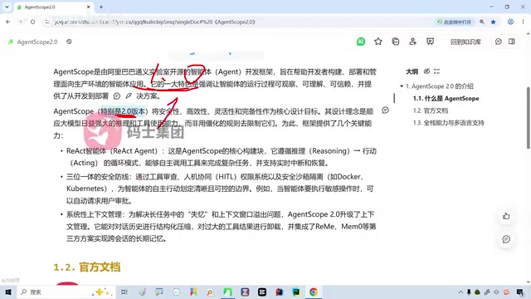Click the '在应用中打开' button in the address bar

point(454,22)
